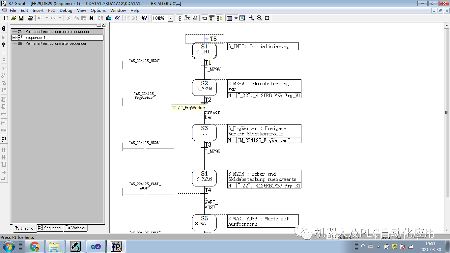
Task: Open the dropdown arrow beside overview panel icon
Action: (236, 18)
